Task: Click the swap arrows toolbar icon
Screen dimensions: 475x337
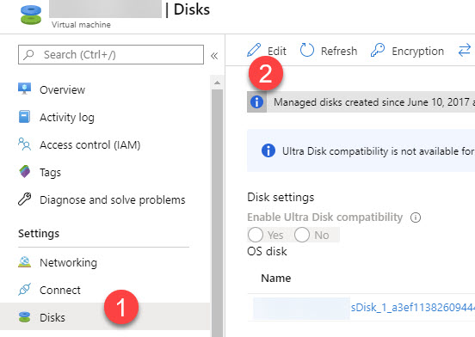Action: 464,50
